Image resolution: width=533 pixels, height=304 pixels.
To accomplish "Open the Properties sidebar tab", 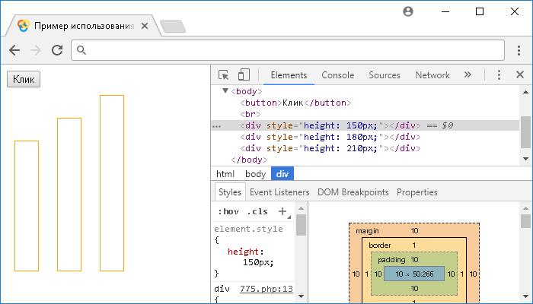I will pyautogui.click(x=417, y=192).
